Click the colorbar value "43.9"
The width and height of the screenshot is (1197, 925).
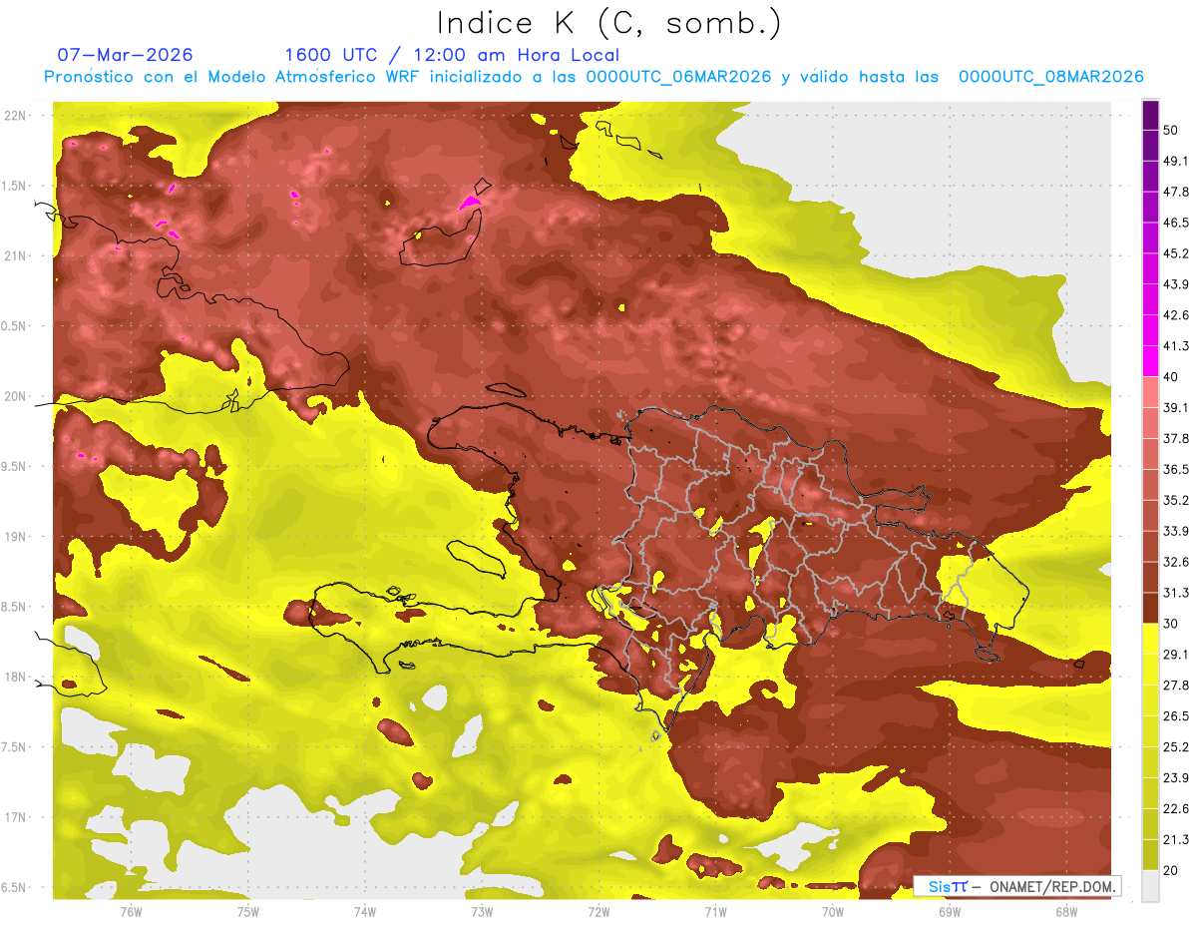click(x=1176, y=284)
